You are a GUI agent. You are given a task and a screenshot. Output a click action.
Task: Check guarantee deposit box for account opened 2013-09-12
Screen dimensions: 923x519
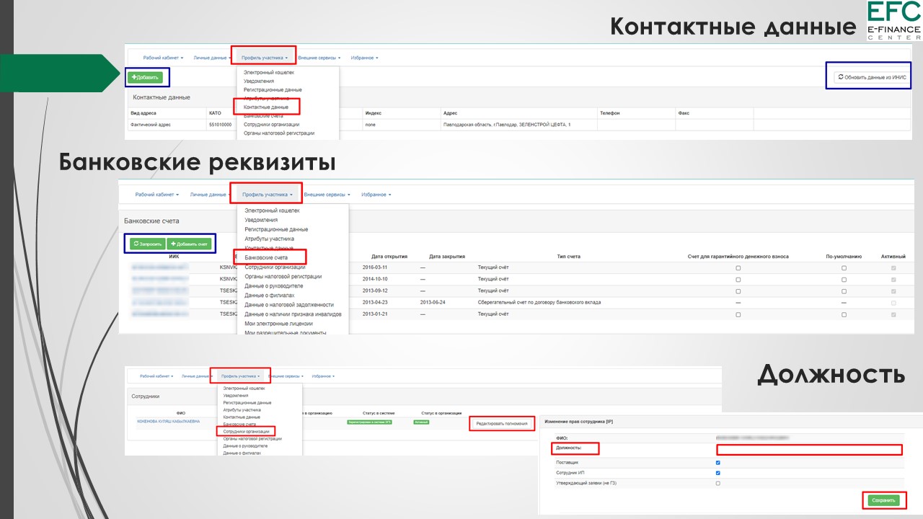(737, 290)
